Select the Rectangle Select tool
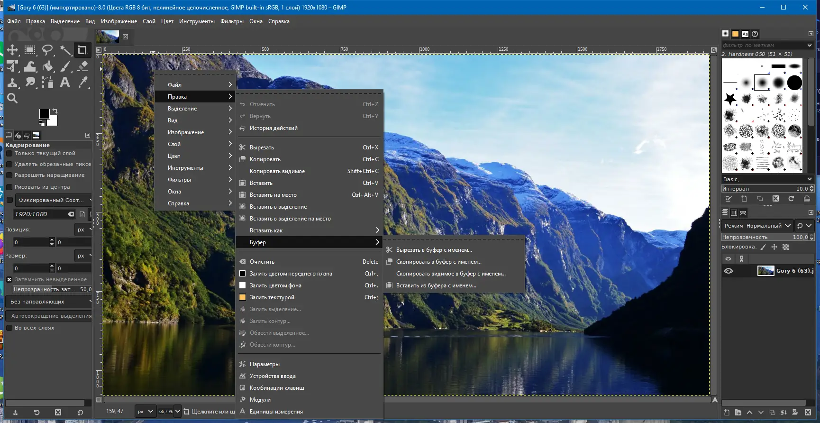 click(30, 50)
